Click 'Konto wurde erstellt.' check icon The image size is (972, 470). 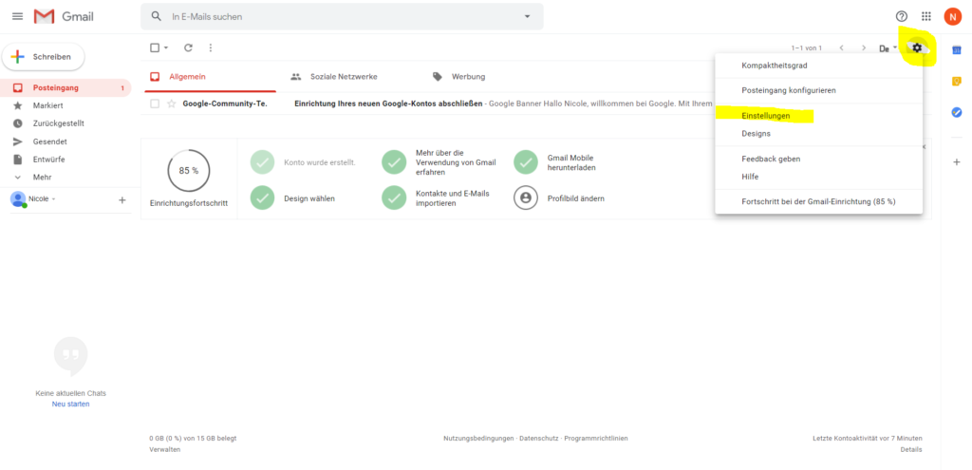262,162
